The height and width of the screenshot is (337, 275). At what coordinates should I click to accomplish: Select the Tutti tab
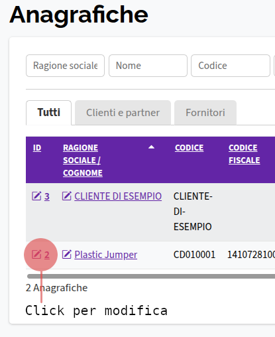tap(48, 113)
